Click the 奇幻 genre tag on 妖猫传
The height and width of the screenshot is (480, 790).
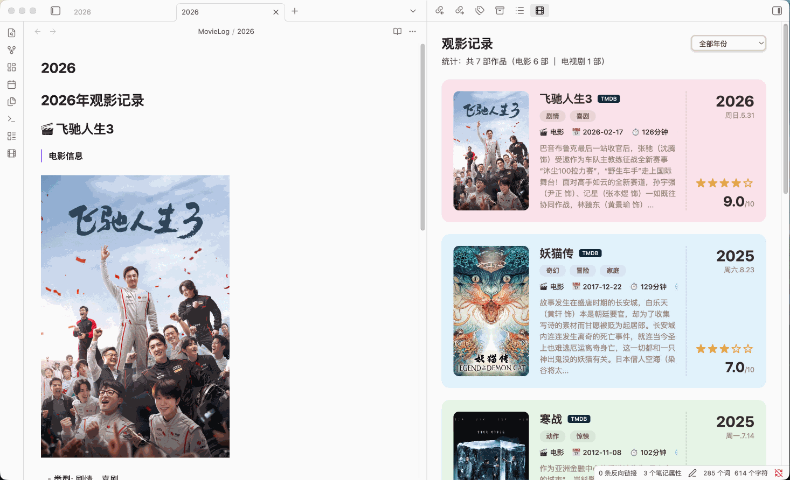552,271
